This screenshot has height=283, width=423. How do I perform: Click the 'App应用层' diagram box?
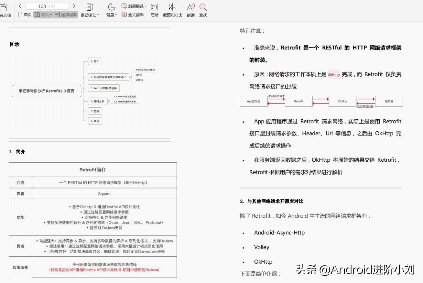coord(254,101)
